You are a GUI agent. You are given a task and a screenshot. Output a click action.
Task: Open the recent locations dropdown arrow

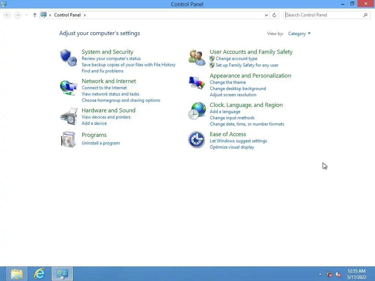(26, 15)
